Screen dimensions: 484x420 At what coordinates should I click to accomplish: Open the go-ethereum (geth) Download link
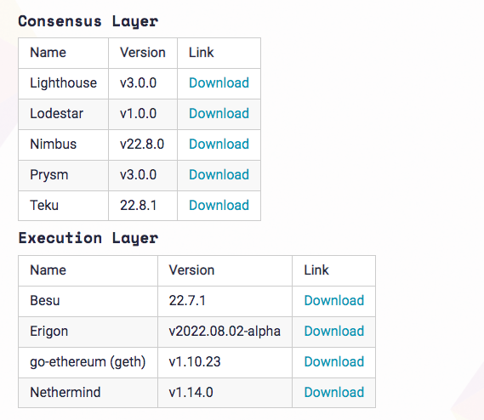click(x=334, y=361)
